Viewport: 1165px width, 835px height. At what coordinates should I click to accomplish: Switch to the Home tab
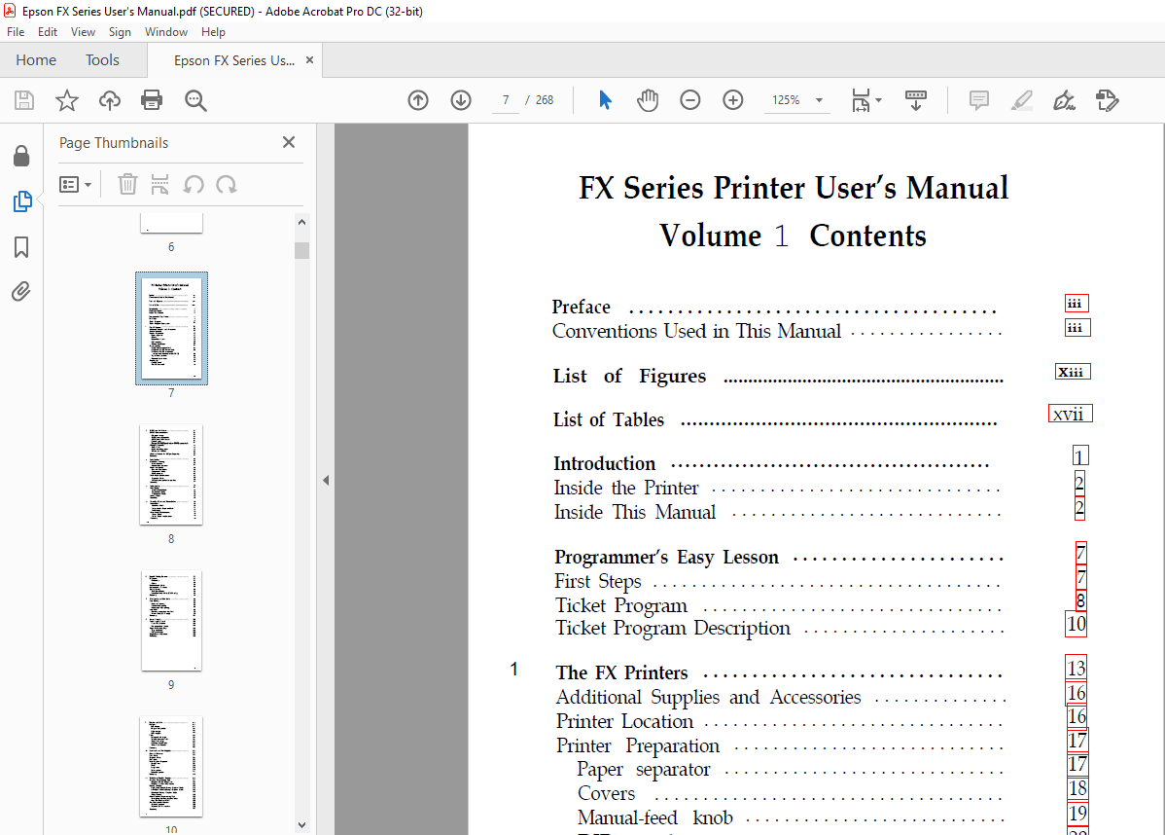point(36,60)
